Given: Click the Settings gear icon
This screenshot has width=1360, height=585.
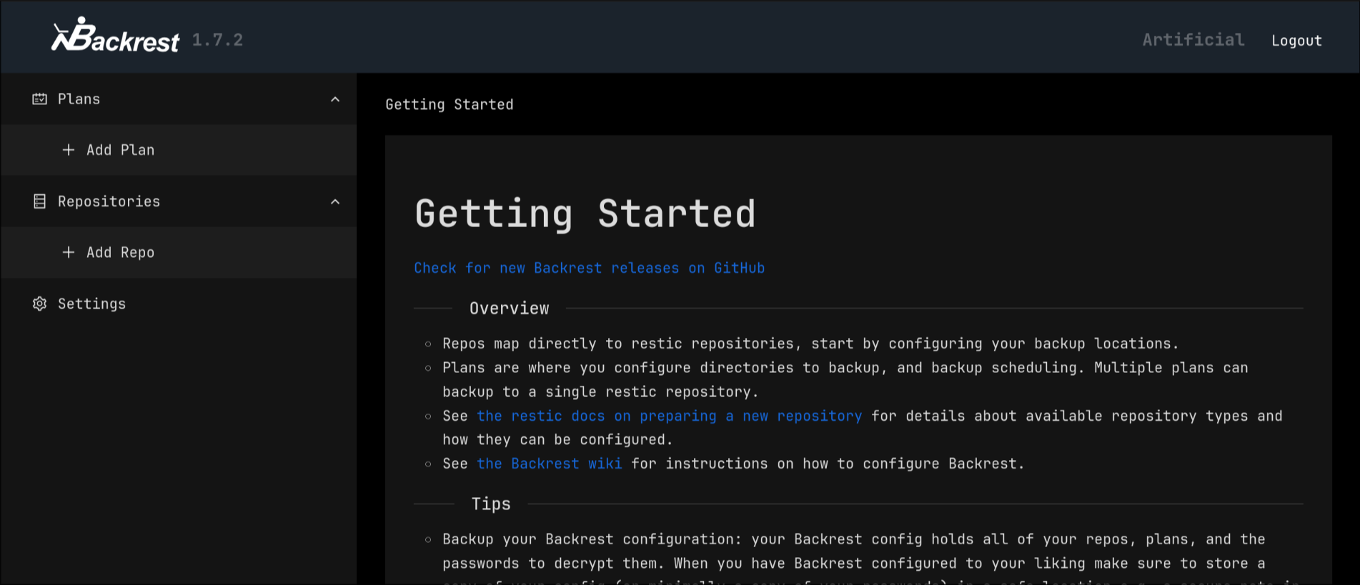Looking at the screenshot, I should click(40, 304).
